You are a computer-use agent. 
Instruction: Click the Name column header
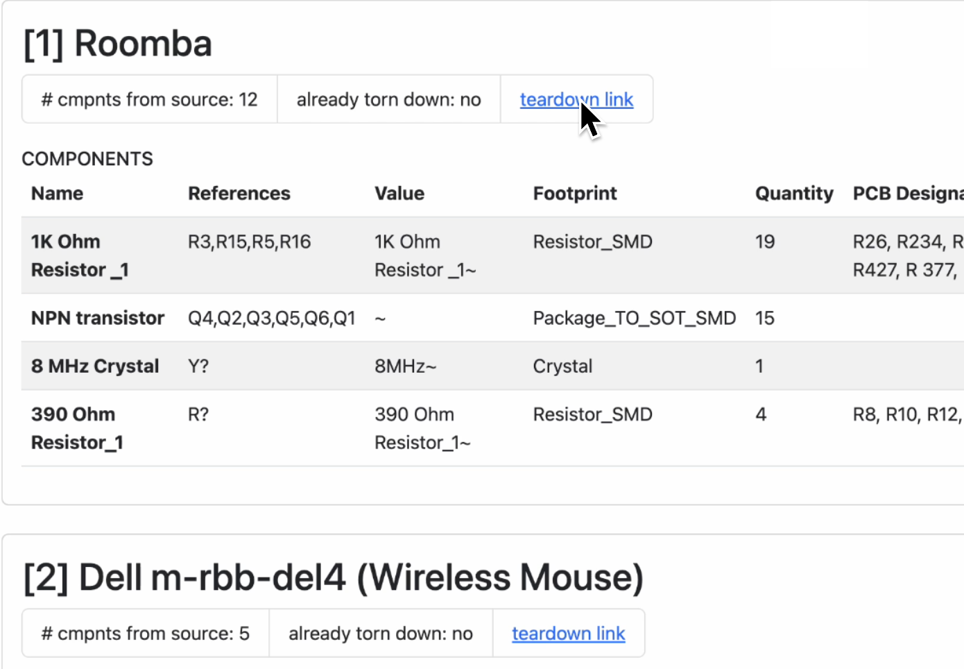point(57,194)
